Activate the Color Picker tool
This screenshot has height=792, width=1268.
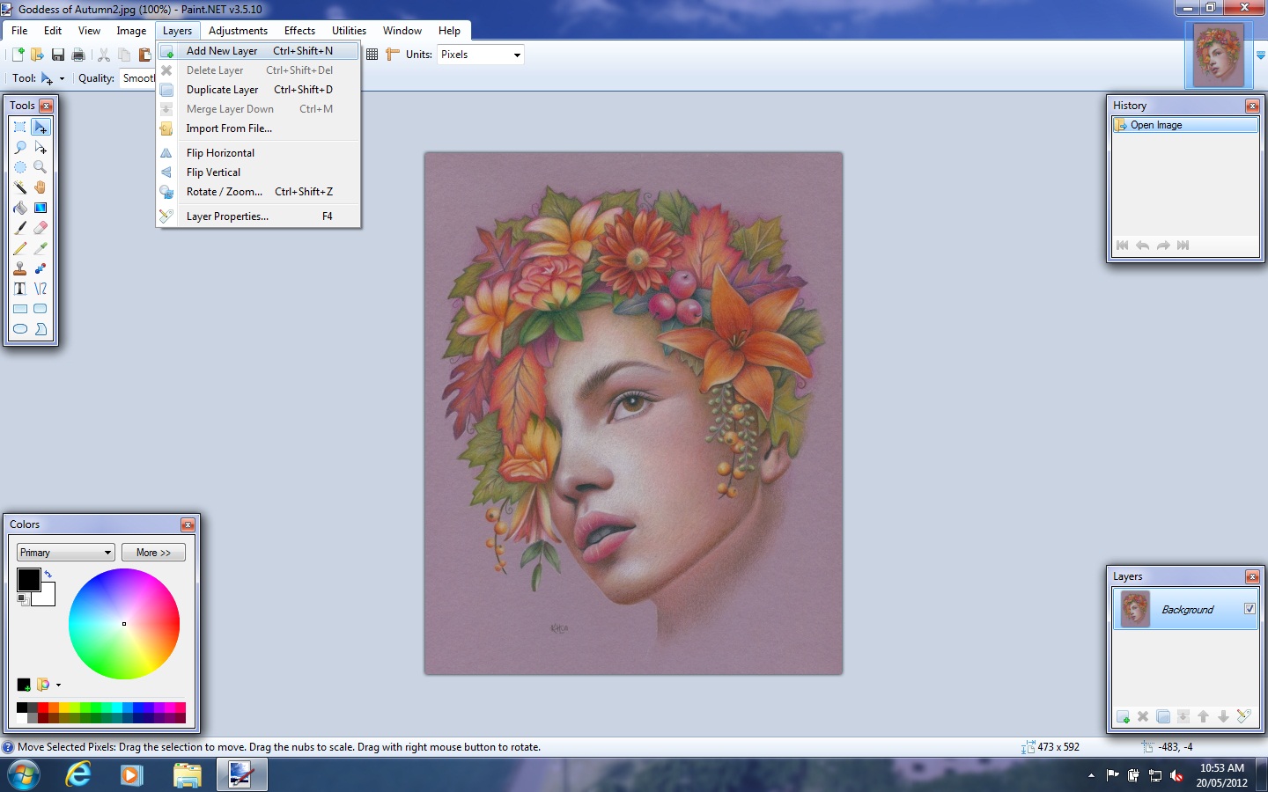tap(41, 248)
